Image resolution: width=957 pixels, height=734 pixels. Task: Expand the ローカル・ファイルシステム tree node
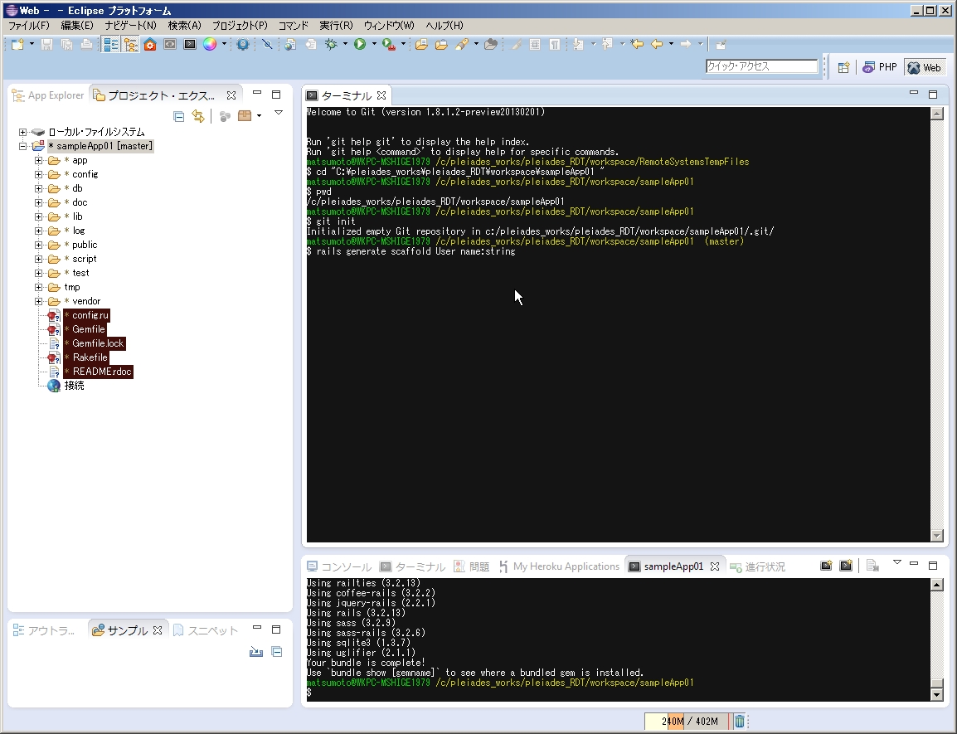tap(23, 132)
